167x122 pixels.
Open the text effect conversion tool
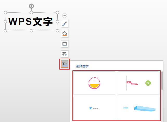(65, 54)
